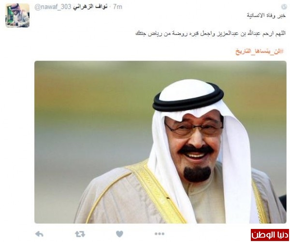Click the dark goatee beard in the photo
The width and height of the screenshot is (290, 242).
point(197,174)
